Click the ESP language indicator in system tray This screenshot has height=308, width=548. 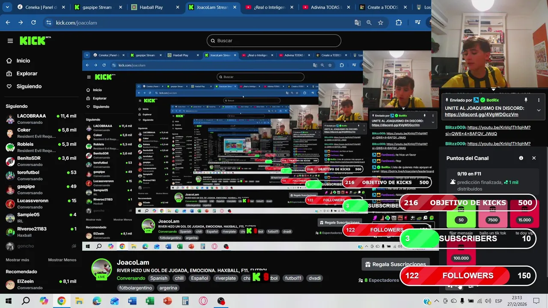(x=498, y=301)
